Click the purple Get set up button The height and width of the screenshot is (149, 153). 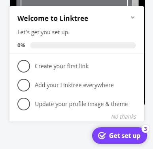pos(119,136)
